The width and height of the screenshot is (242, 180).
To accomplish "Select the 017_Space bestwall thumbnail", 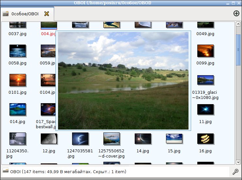I will coord(48,109).
